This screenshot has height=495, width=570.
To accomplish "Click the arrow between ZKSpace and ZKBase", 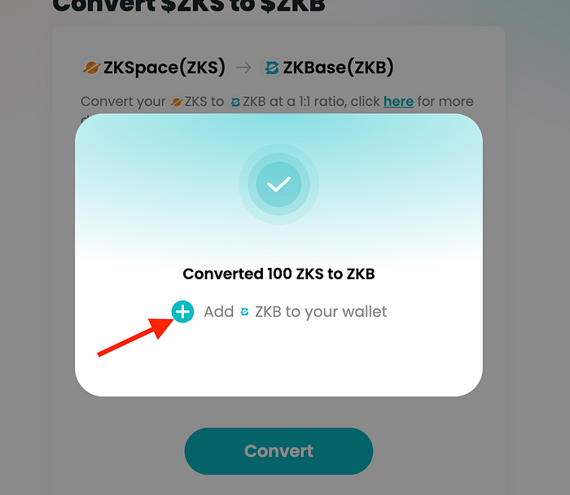I will [x=243, y=68].
